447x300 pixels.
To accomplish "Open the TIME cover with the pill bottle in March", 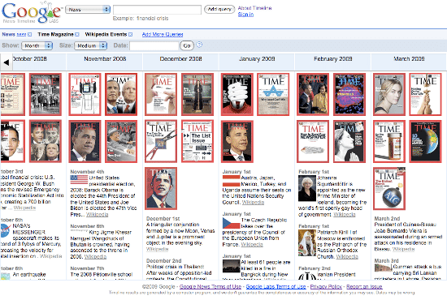I will click(389, 141).
